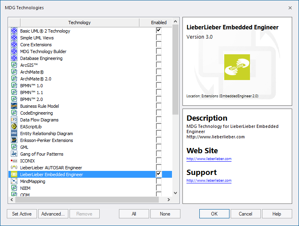The image size is (299, 226).
Task: Select the LieberLieber AUTOSAR Engineer row
Action: pos(90,168)
